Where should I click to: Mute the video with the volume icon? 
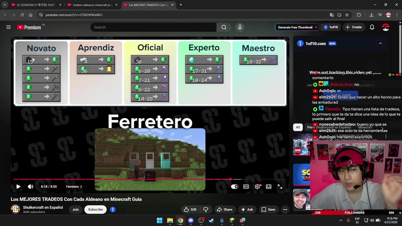30,186
